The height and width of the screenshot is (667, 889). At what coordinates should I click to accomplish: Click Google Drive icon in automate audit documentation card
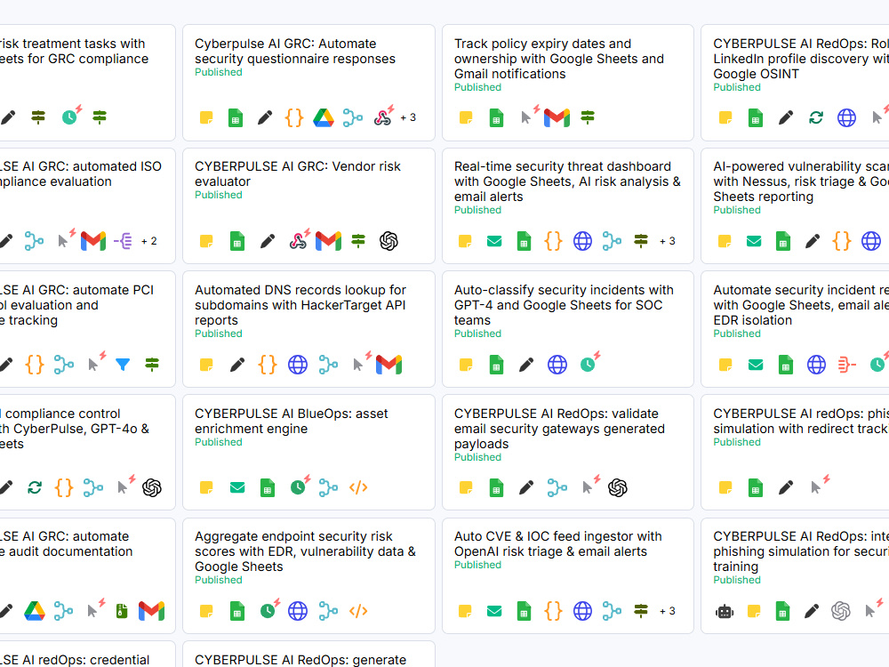coord(34,611)
